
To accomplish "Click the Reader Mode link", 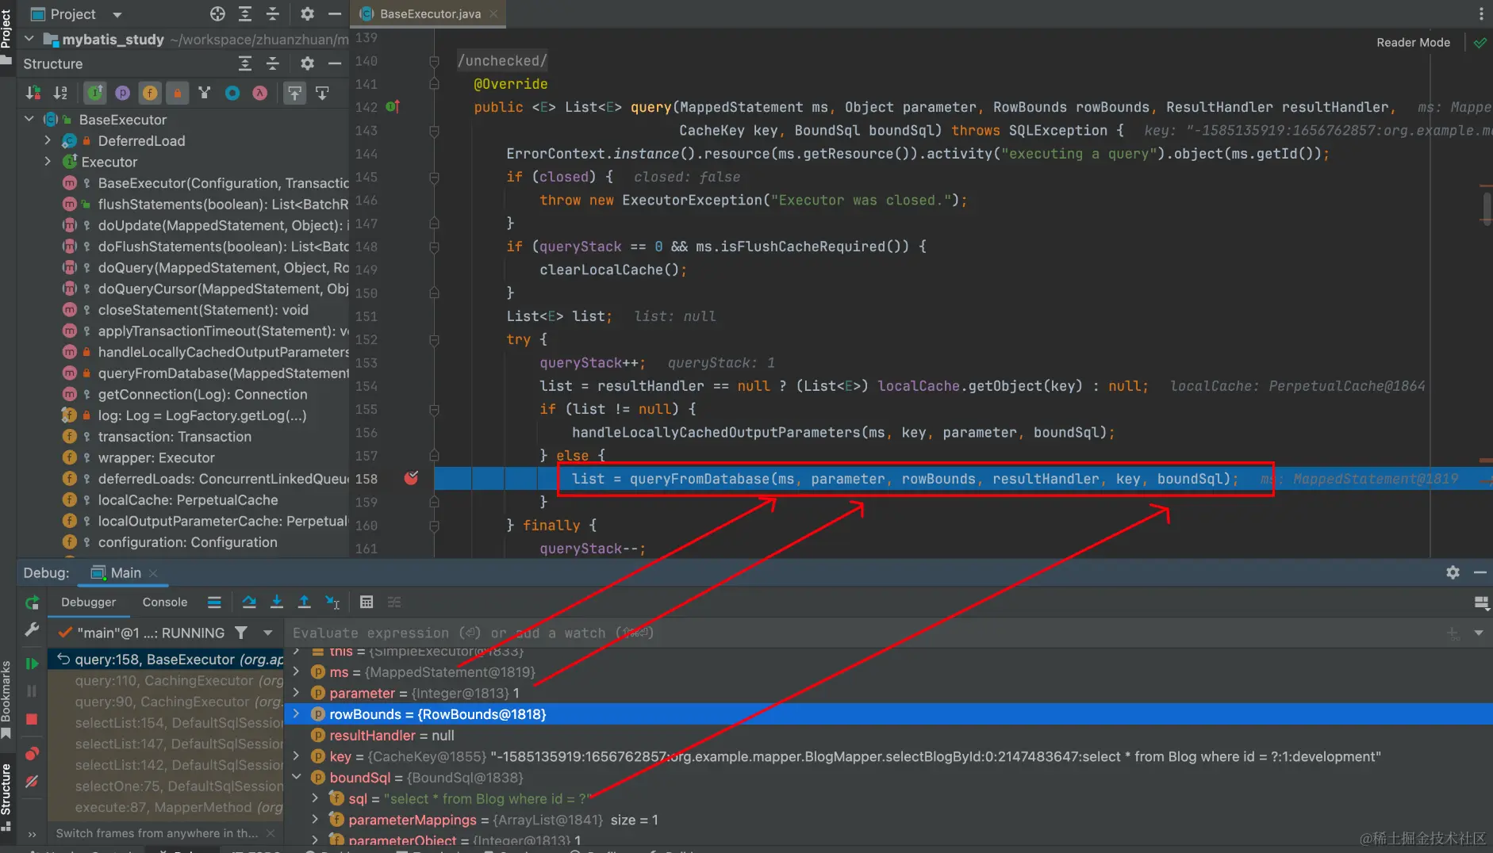I will 1413,42.
